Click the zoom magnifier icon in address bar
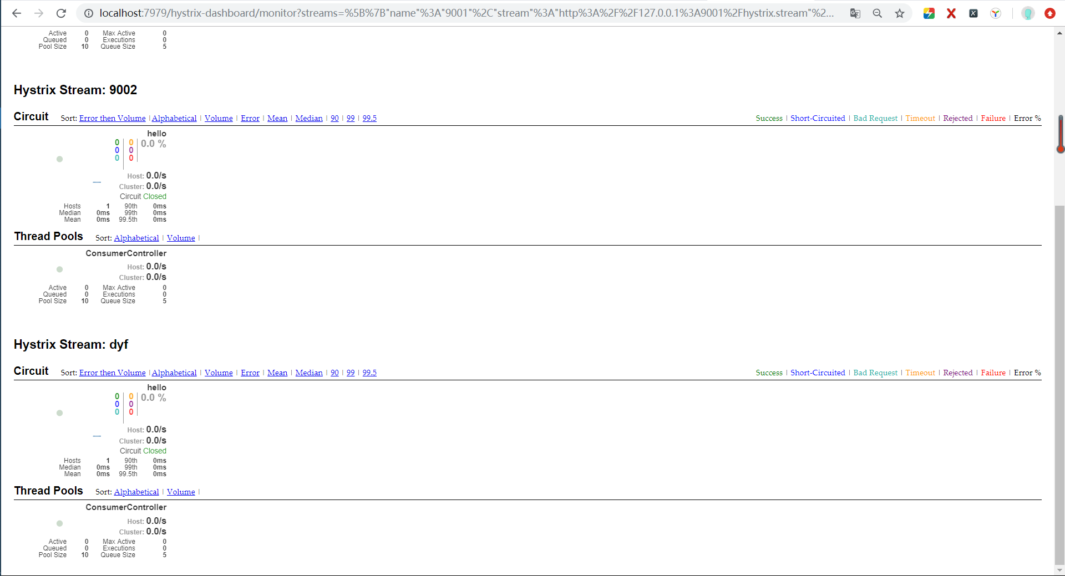Image resolution: width=1065 pixels, height=576 pixels. pos(878,13)
